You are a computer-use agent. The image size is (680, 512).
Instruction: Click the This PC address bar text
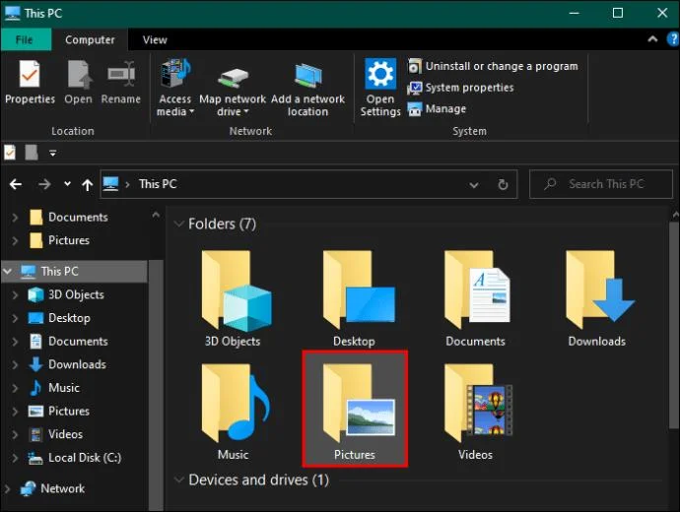(158, 184)
